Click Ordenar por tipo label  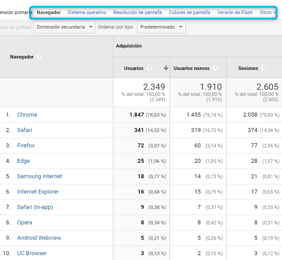click(116, 27)
